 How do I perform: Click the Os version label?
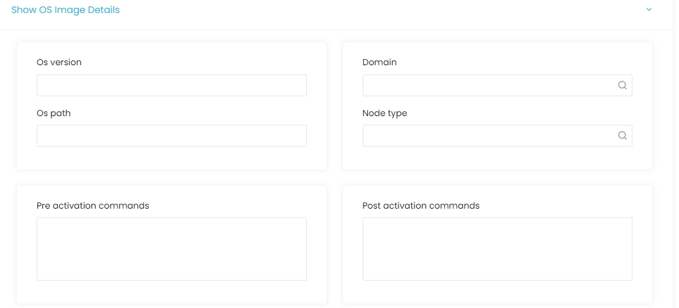point(59,62)
